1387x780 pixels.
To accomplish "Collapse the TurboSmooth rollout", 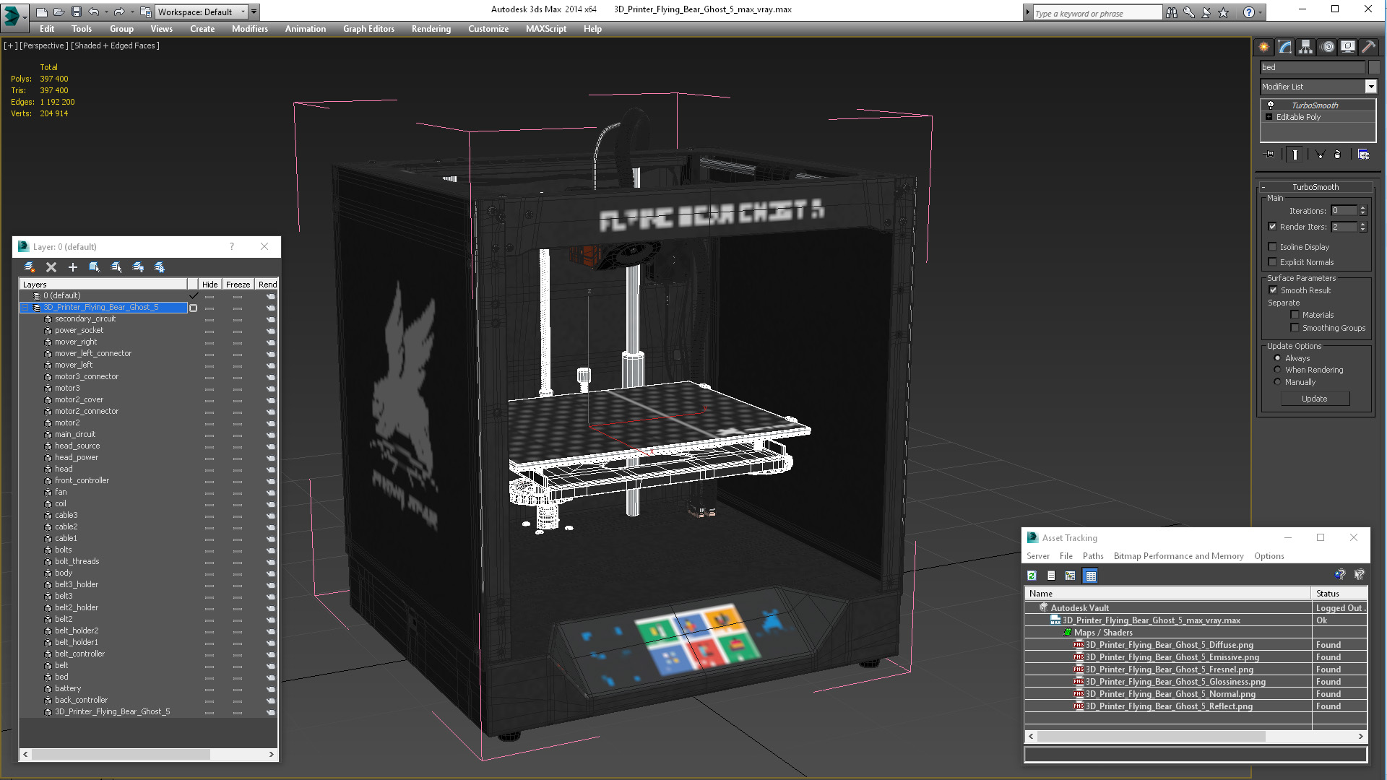I will click(1264, 187).
